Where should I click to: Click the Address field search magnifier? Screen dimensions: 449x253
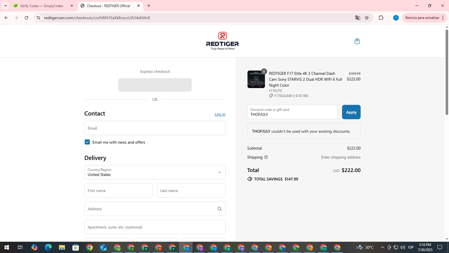220,209
